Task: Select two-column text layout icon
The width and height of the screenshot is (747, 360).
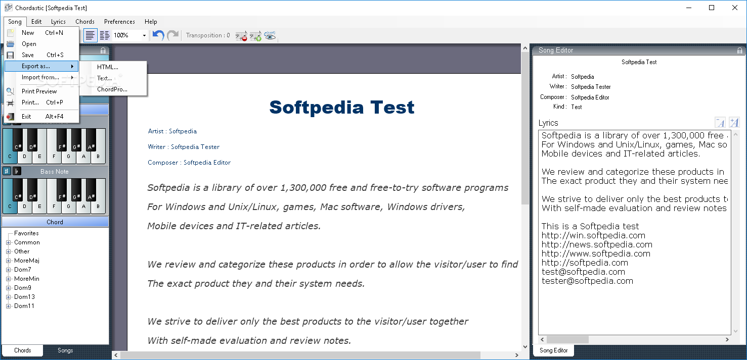Action: click(x=105, y=35)
